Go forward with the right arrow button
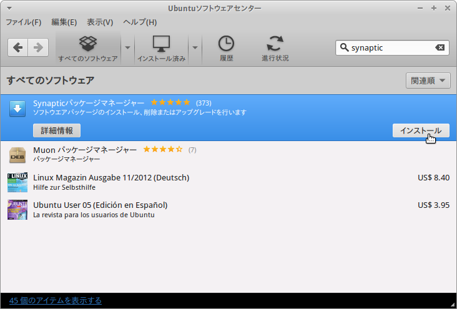 point(38,47)
